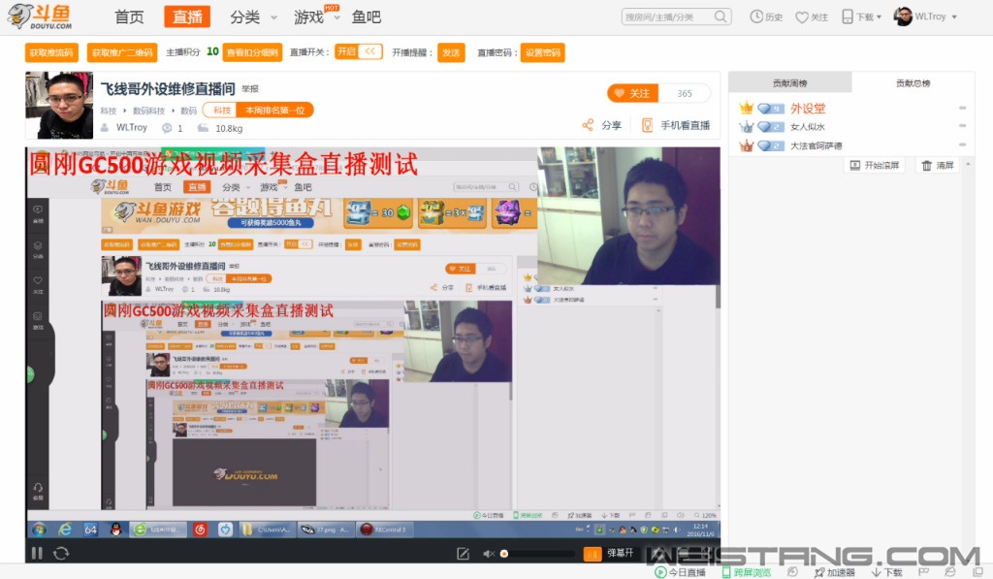Screen dimensions: 993x579
Task: Click the window layout icon in status bar
Action: coord(978,572)
